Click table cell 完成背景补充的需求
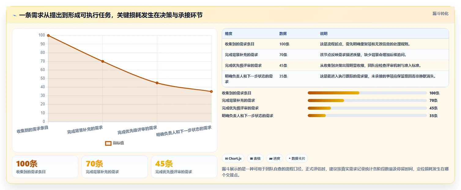The width and height of the screenshot is (461, 190). pos(241,55)
